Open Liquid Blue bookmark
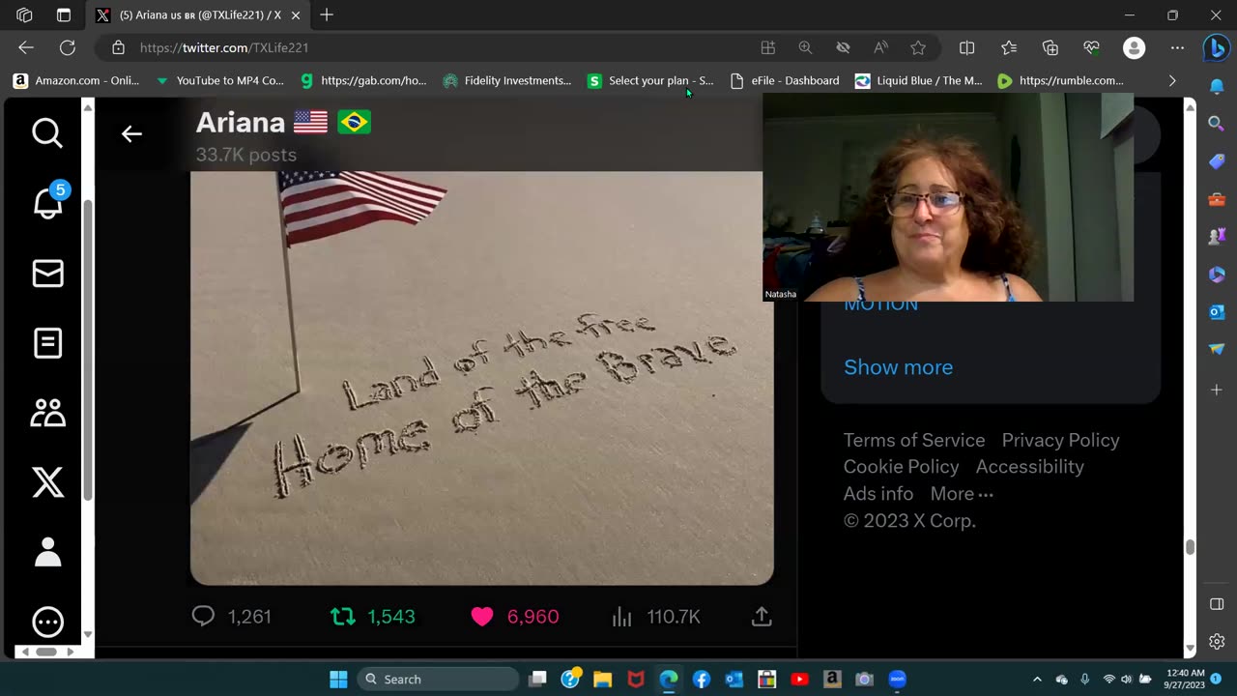The height and width of the screenshot is (696, 1237). tap(919, 80)
